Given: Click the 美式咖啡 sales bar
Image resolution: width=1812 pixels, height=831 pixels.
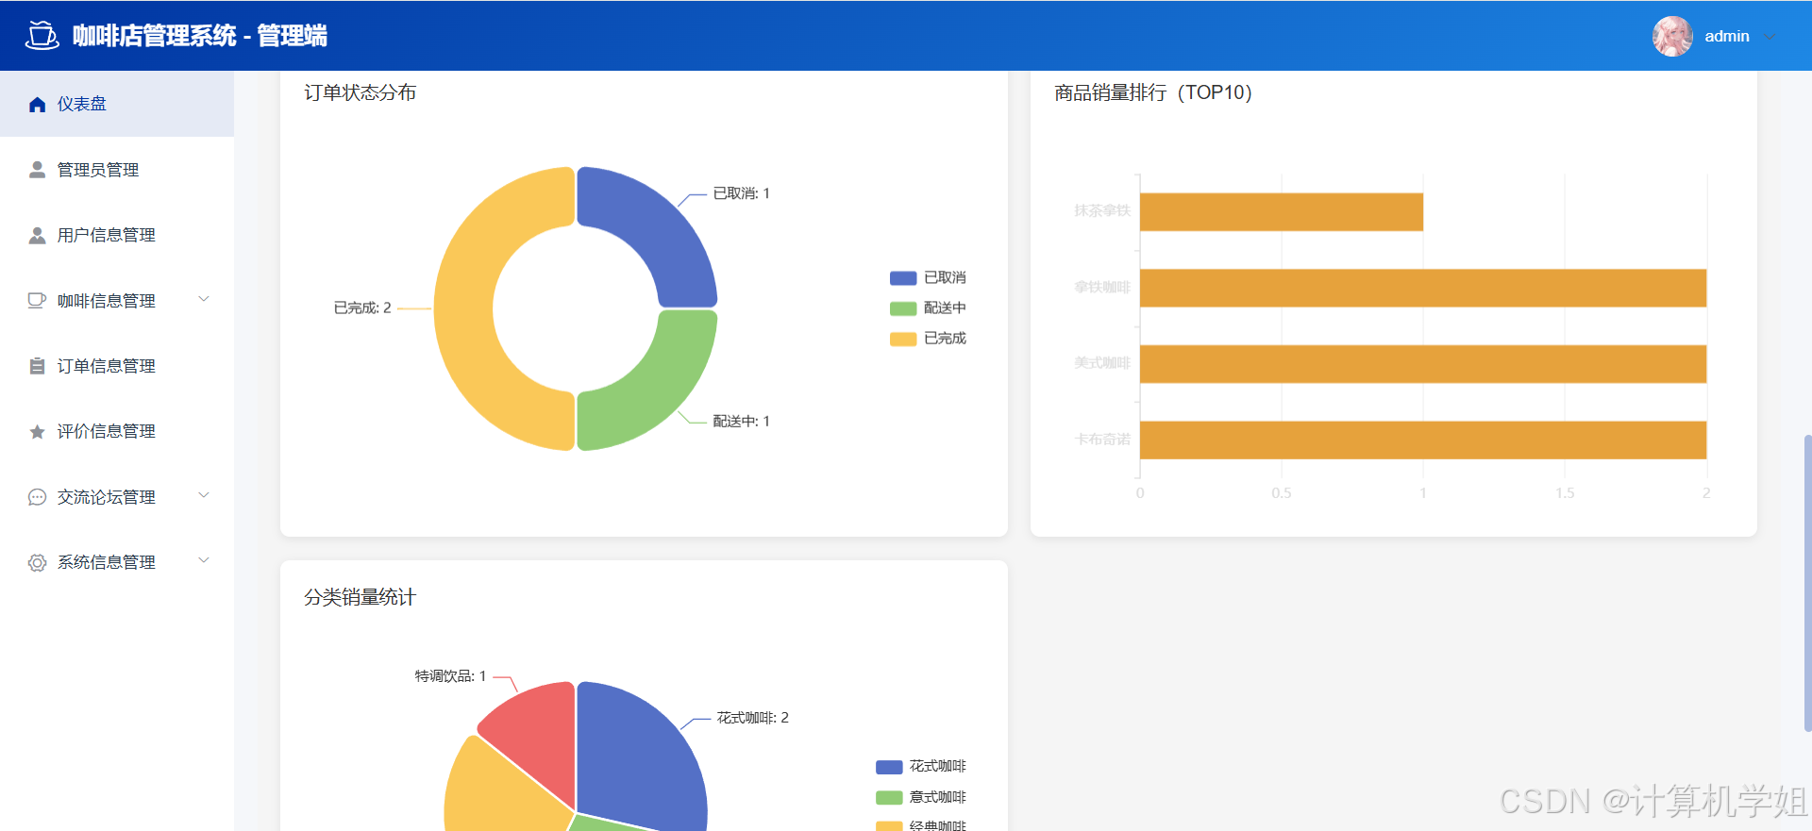Looking at the screenshot, I should tap(1423, 364).
